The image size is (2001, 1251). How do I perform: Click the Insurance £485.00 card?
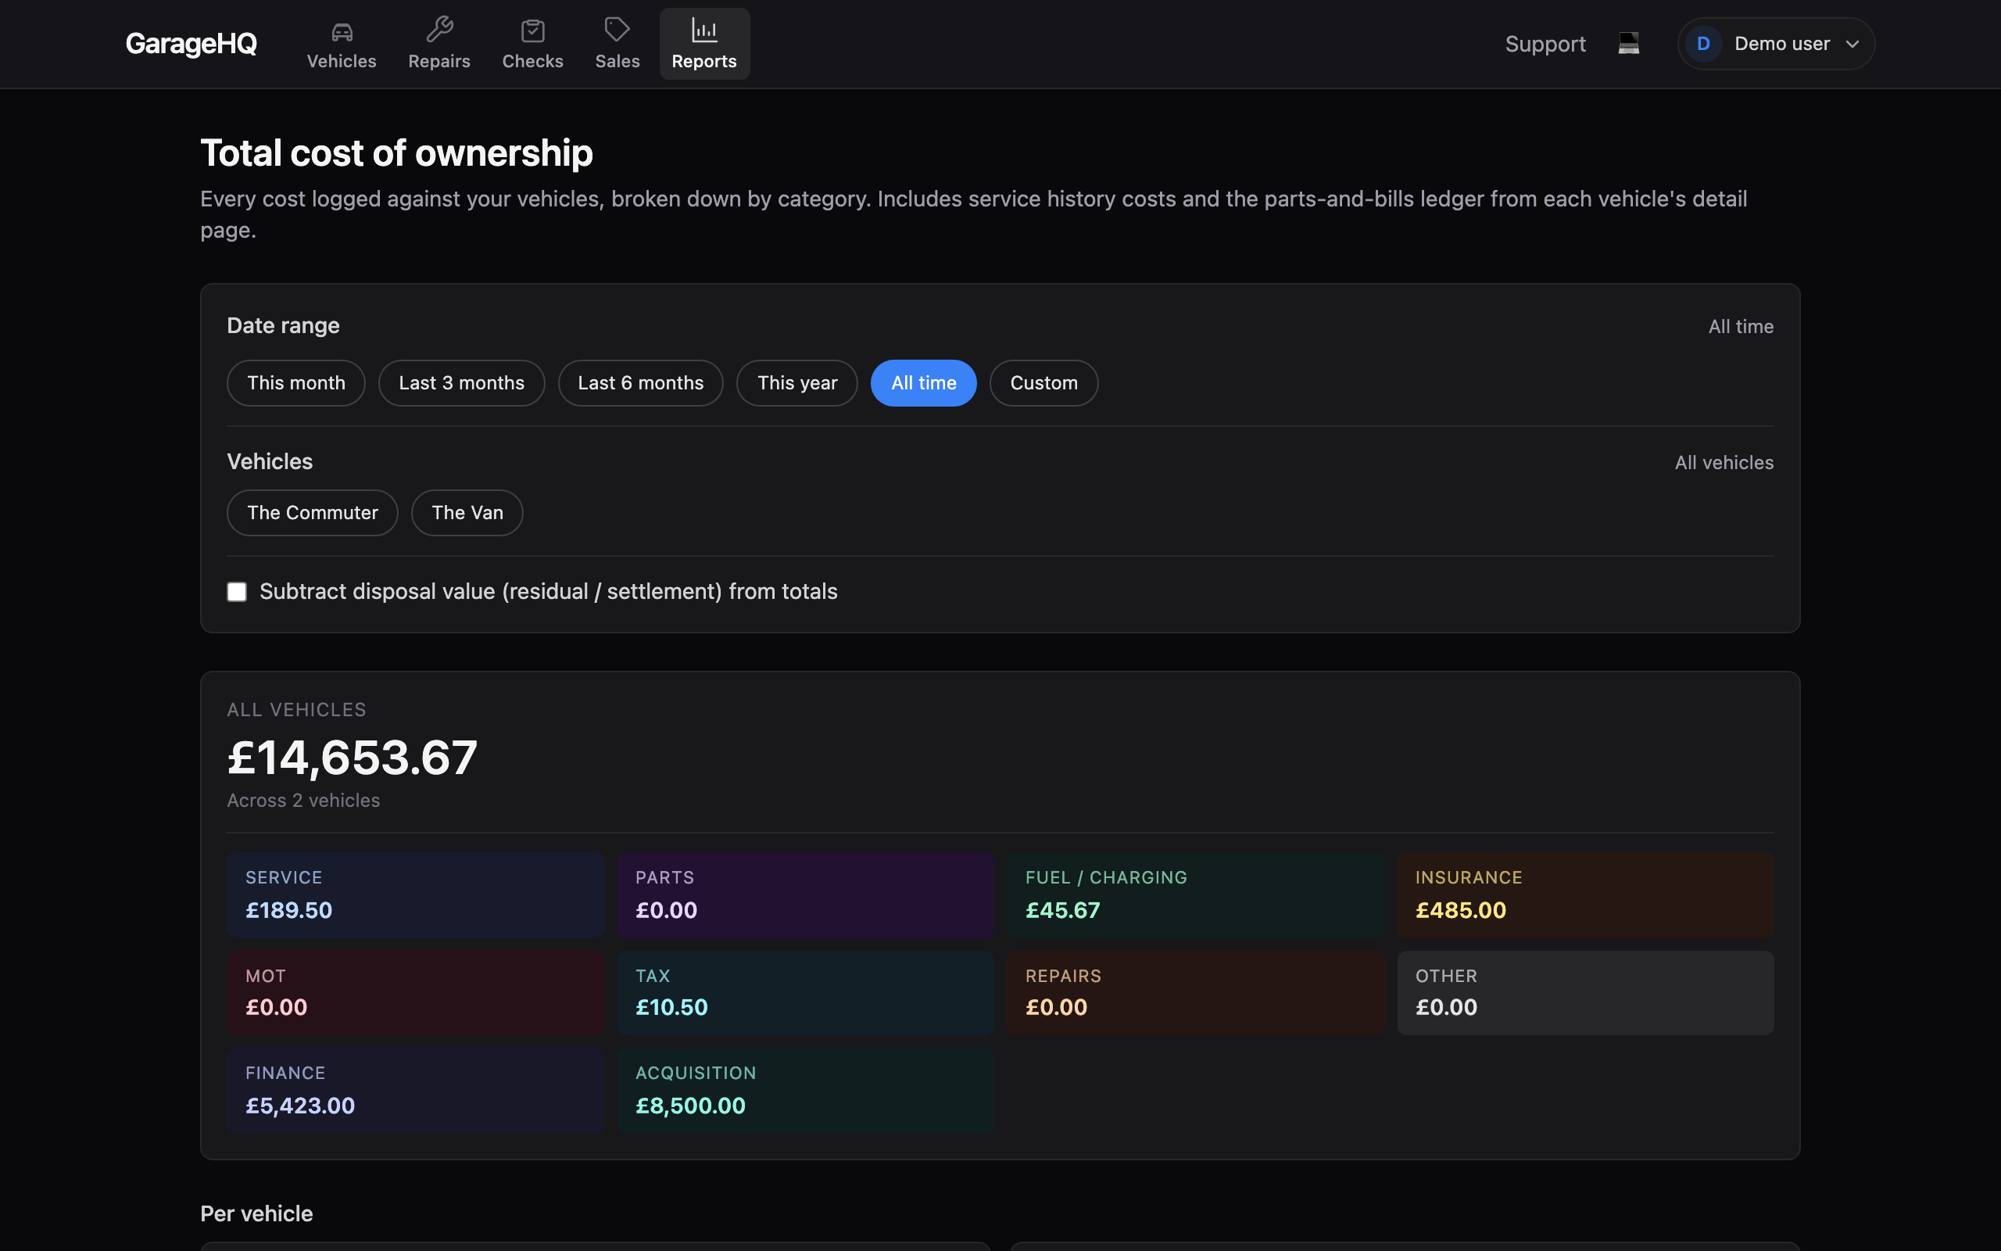1585,894
